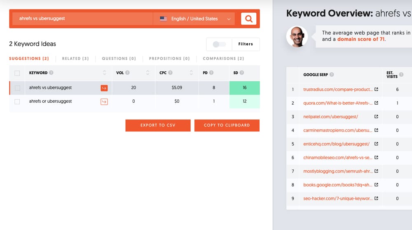
Task: Open external link icon for trustradius.com result
Action: (376, 89)
